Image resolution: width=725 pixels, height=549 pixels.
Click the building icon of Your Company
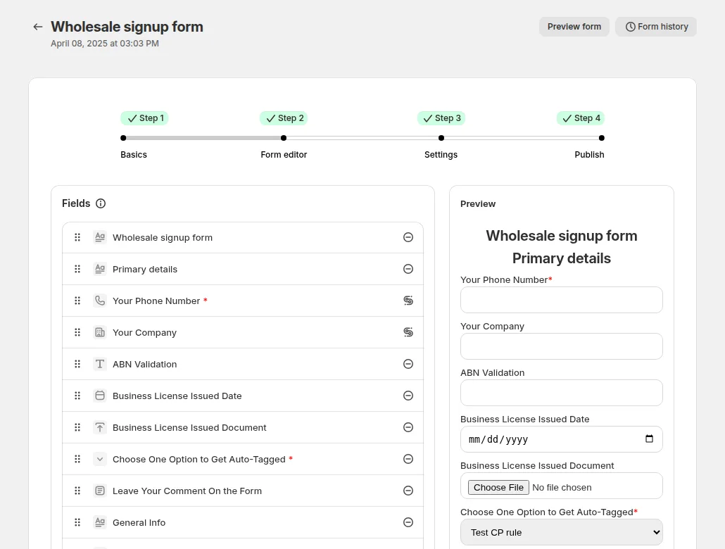(x=100, y=332)
